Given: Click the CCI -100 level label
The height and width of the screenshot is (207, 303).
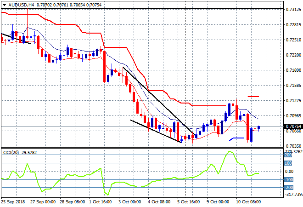Looking at the screenshot, I should tap(289, 180).
